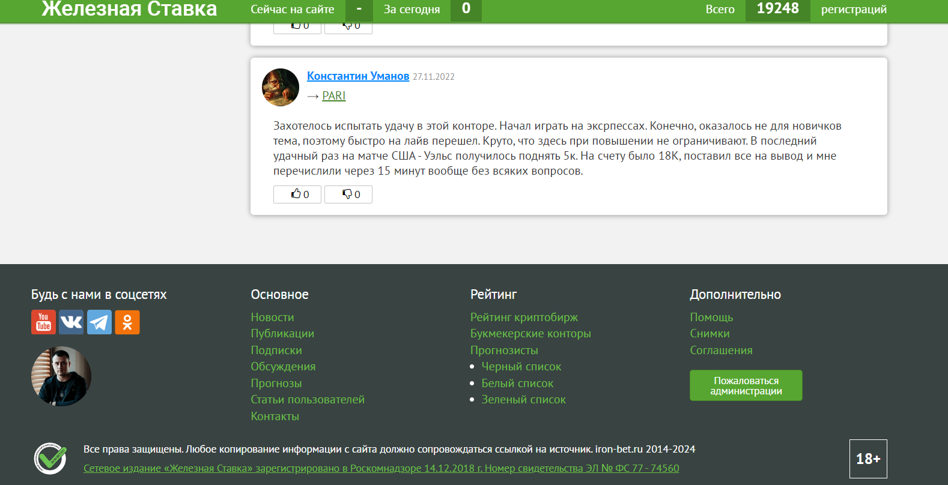The image size is (948, 485).
Task: Like Константин Уманов's review with thumbs-up
Action: tap(297, 194)
